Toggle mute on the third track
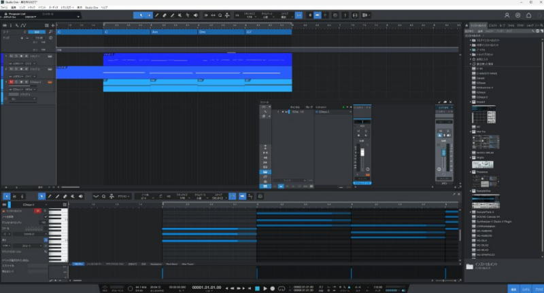 coord(11,81)
